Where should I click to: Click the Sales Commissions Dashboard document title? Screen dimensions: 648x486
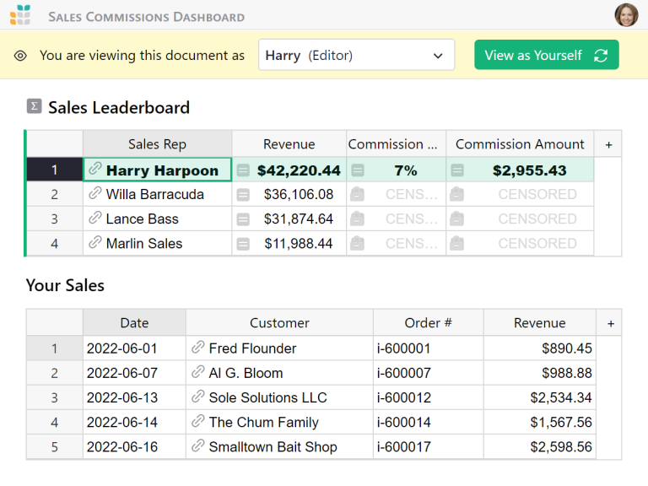point(146,16)
